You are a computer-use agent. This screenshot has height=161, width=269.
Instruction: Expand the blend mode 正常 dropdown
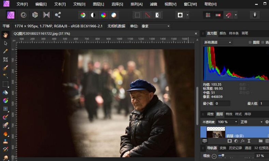[x=251, y=122]
